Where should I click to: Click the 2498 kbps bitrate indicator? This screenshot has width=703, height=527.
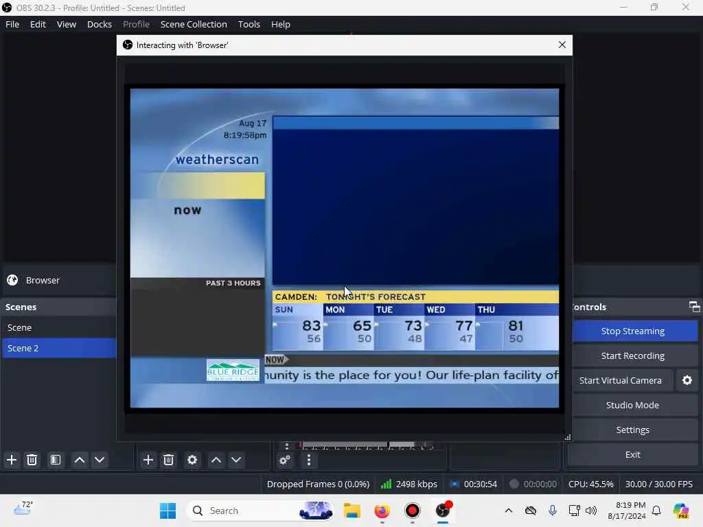409,484
